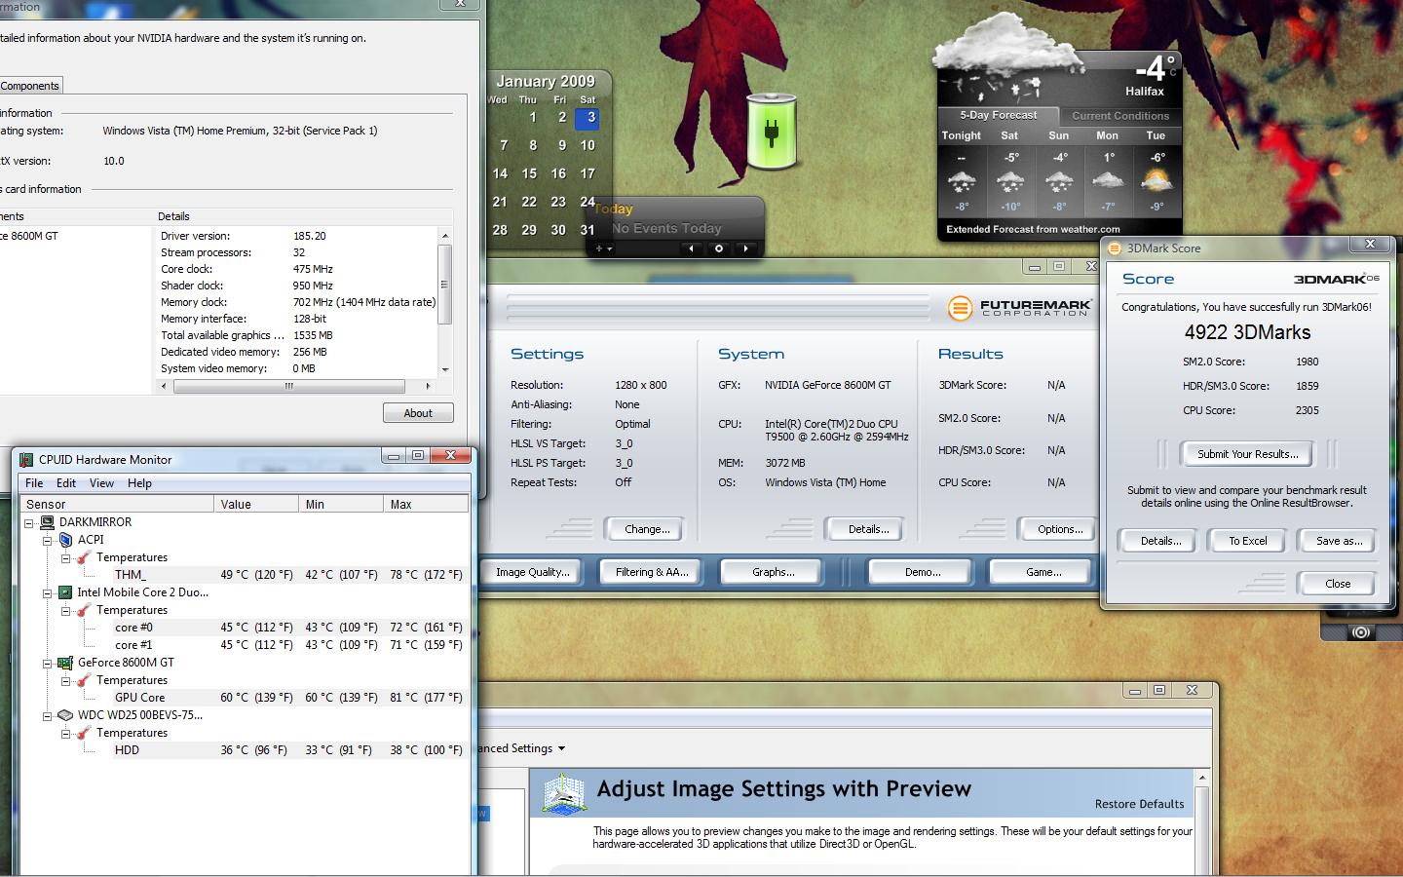This screenshot has height=877, width=1403.
Task: Collapse Temperatures under ACPI
Action: pos(66,557)
